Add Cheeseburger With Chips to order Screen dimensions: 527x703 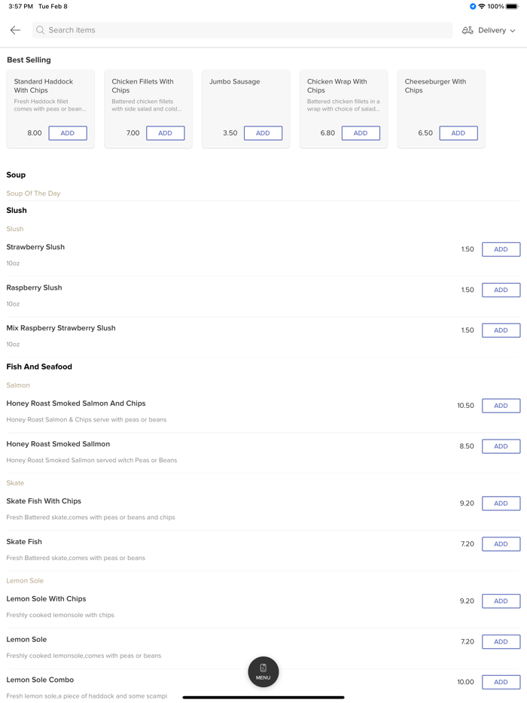458,133
